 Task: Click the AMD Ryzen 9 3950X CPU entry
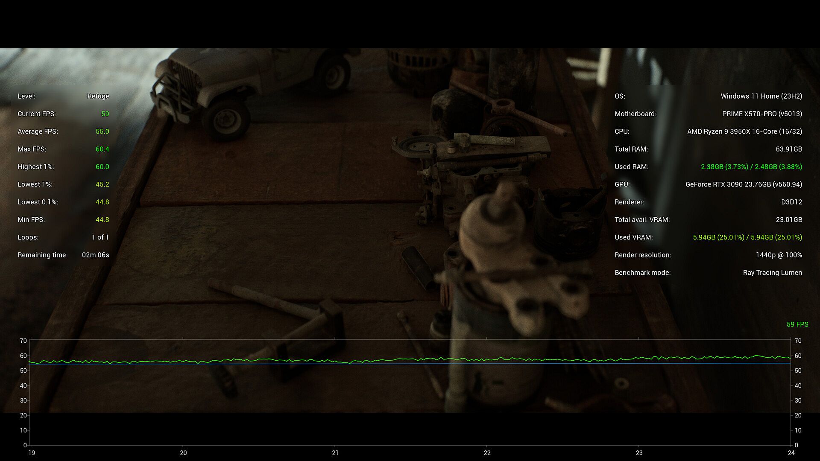coord(744,131)
